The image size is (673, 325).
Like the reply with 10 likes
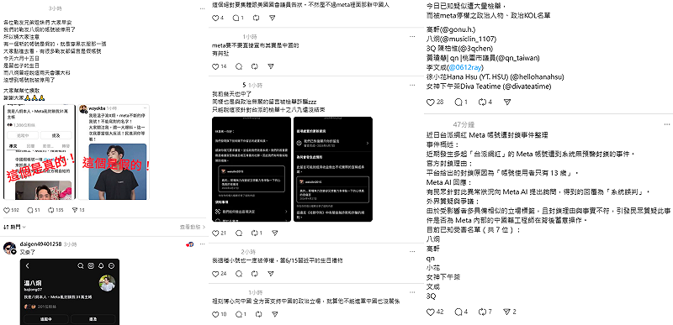(216, 314)
